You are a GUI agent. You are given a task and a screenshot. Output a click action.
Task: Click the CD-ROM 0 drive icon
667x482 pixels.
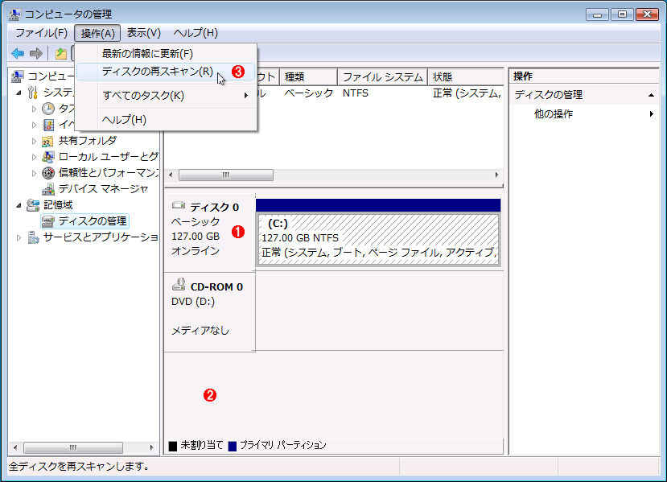pos(179,285)
